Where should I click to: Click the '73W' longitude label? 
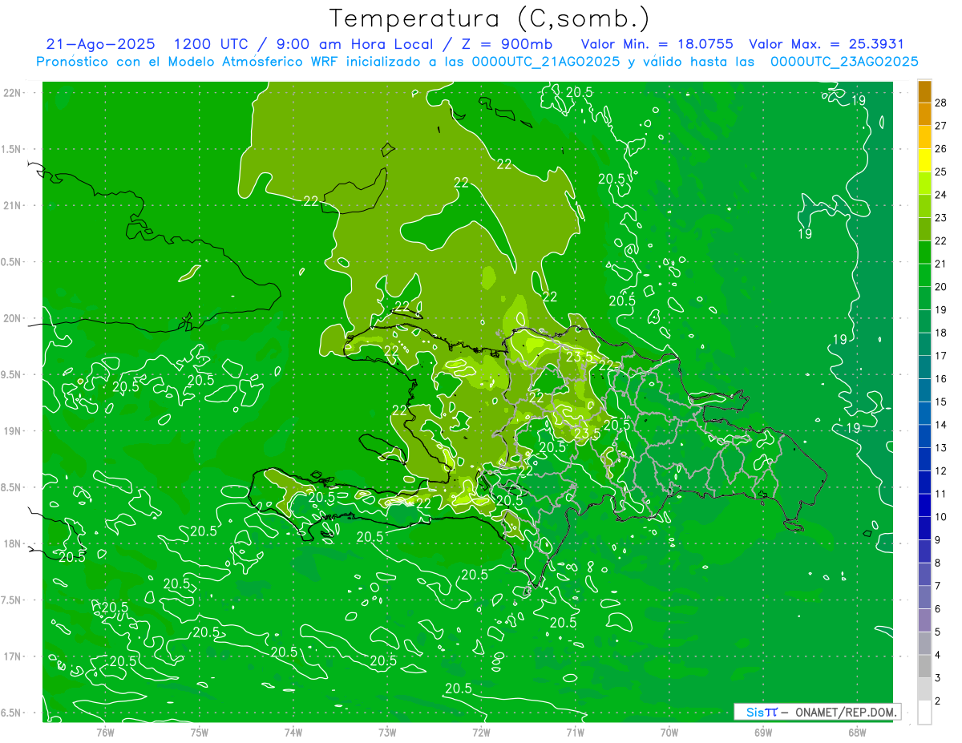(x=387, y=733)
